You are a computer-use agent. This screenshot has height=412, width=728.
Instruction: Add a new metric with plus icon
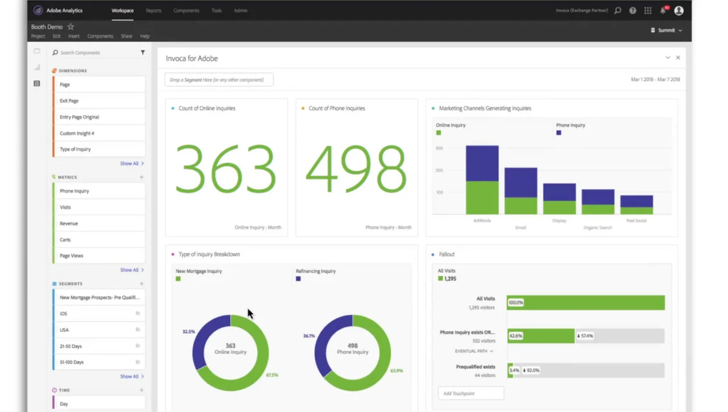pos(142,177)
